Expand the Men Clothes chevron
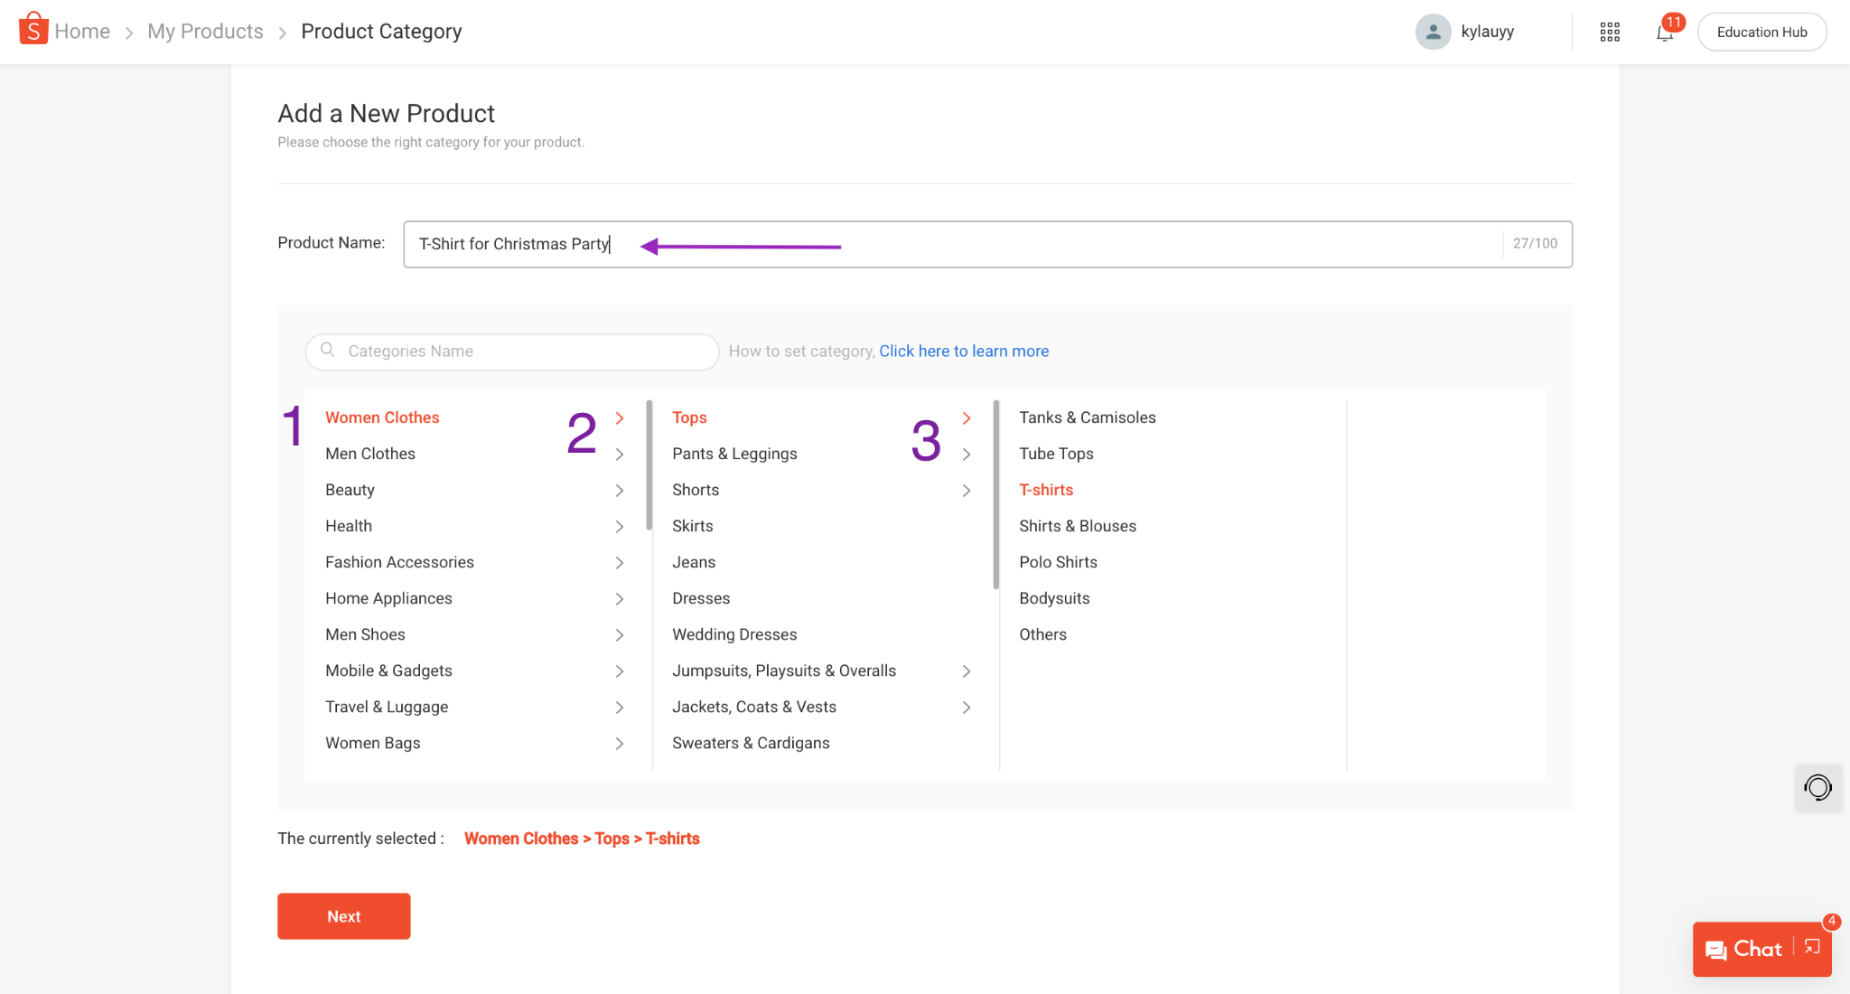This screenshot has height=994, width=1850. coord(620,454)
